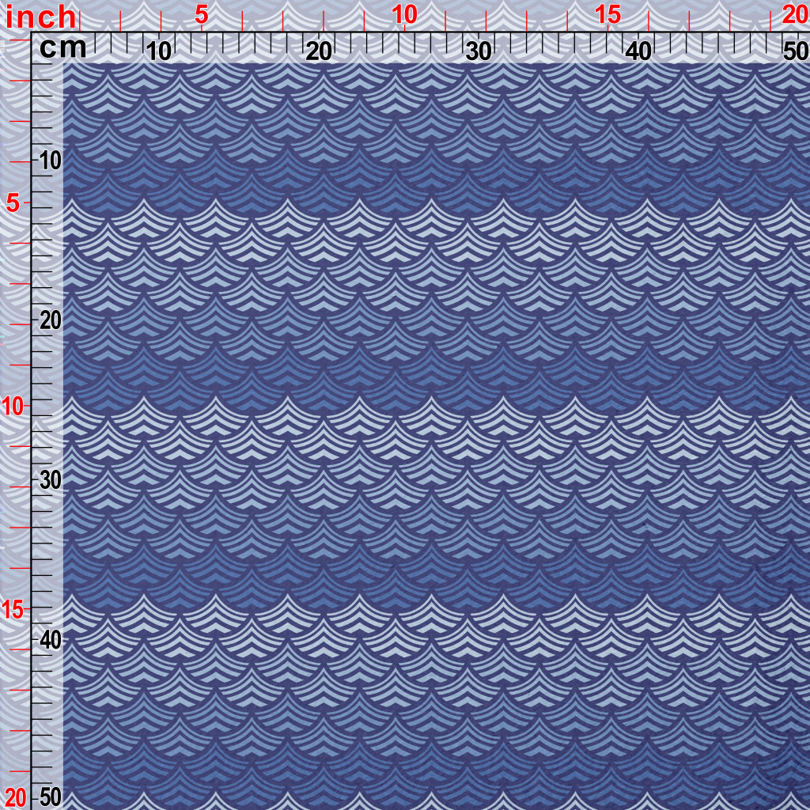Viewport: 810px width, 810px height.
Task: Select the red 15 inch mark on left ruler
Action: [x=13, y=609]
